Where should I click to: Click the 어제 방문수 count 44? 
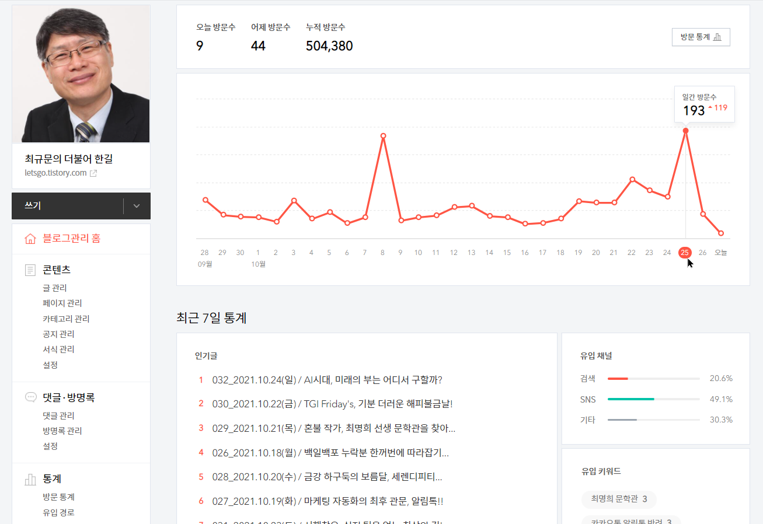258,46
